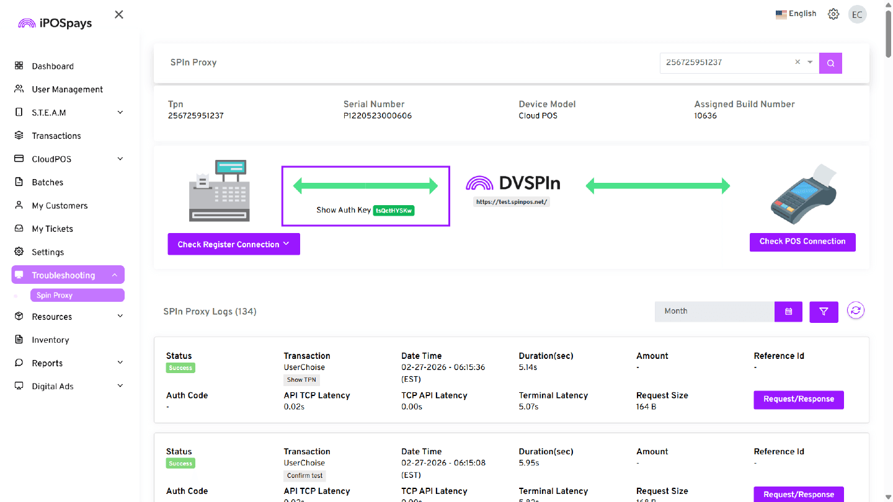Open Request/Response for the first log
The height and width of the screenshot is (502, 893).
click(798, 399)
